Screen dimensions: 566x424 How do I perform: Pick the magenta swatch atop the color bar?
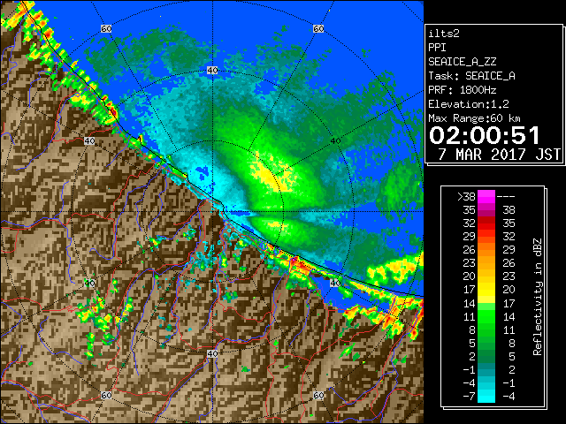(486, 196)
